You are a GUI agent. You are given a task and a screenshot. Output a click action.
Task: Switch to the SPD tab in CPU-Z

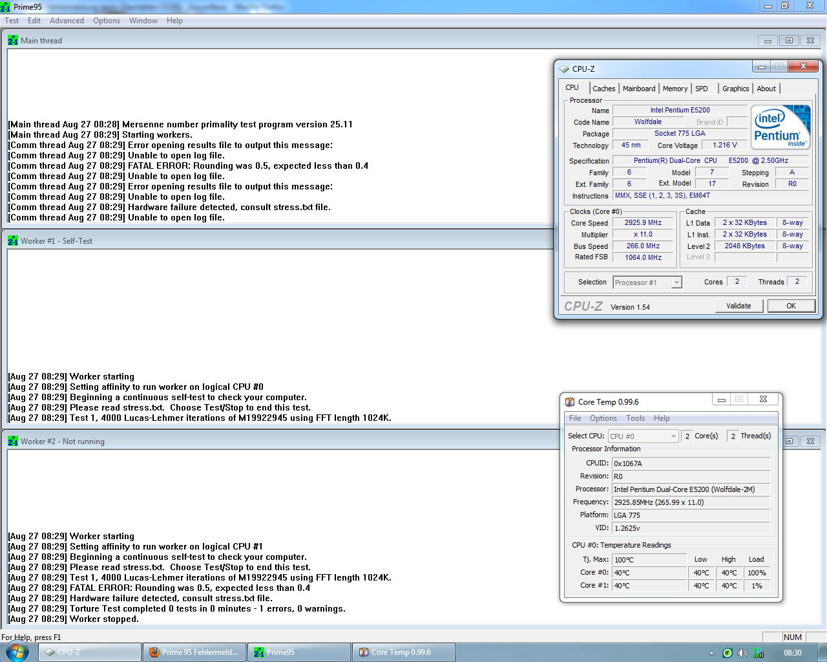pyautogui.click(x=702, y=89)
